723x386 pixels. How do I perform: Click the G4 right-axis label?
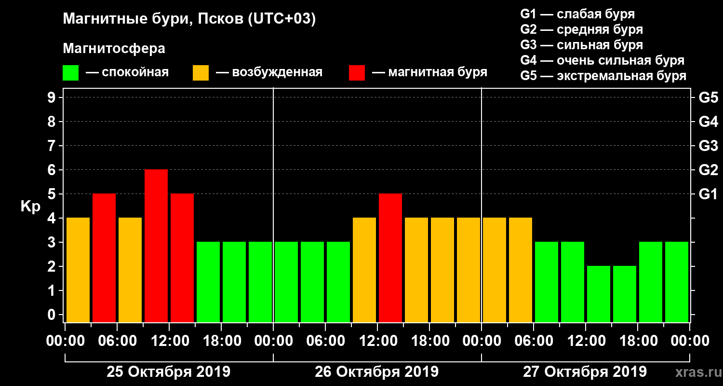[708, 122]
